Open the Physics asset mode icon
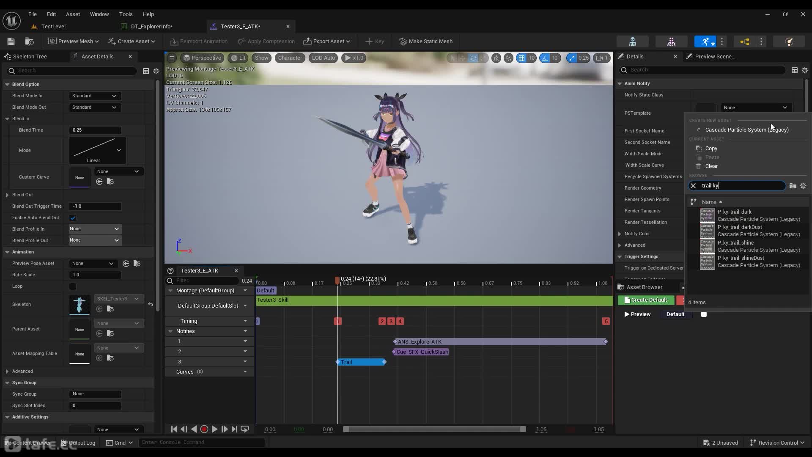 click(789, 41)
